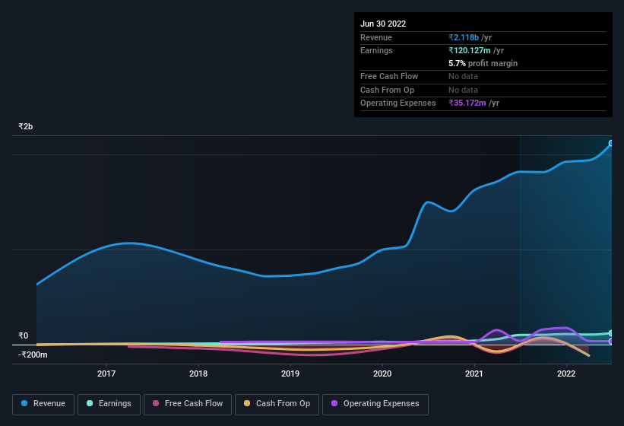Click the ₹2.118b revenue value in tooltip
The image size is (624, 426).
464,37
